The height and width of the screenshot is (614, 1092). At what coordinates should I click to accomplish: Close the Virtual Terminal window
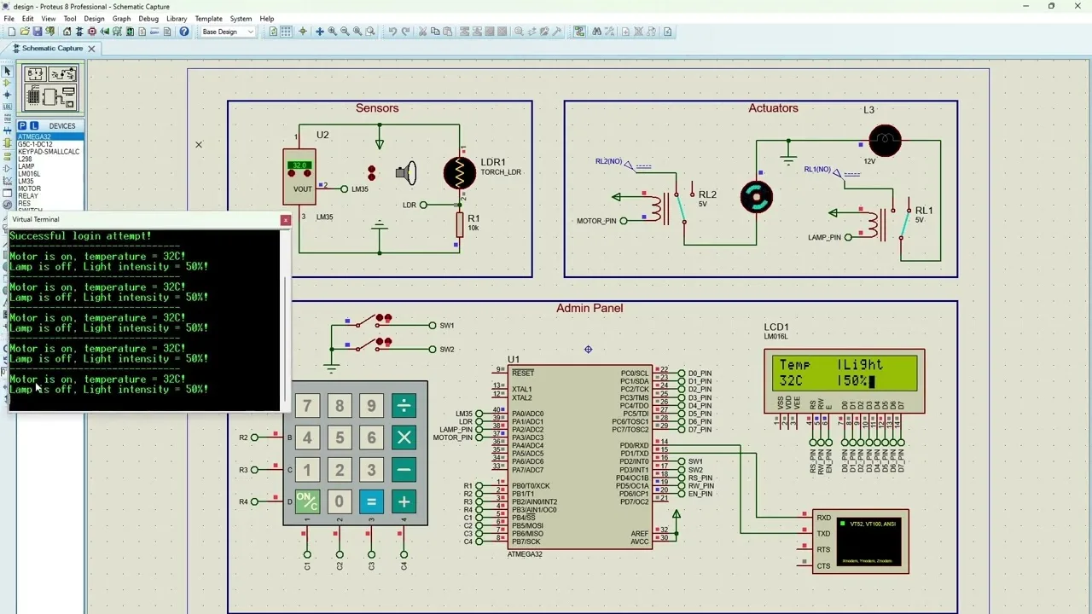click(286, 220)
